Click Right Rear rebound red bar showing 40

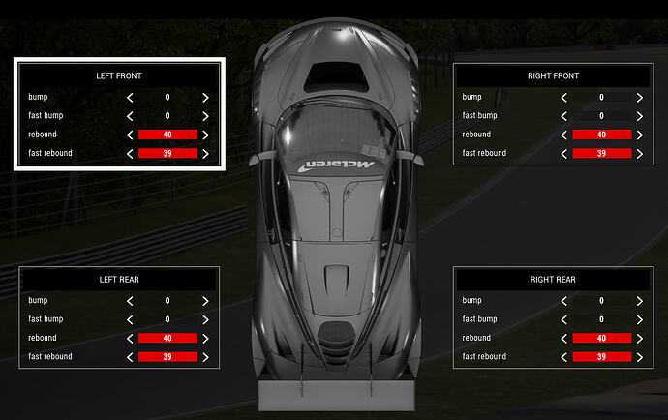tap(602, 338)
